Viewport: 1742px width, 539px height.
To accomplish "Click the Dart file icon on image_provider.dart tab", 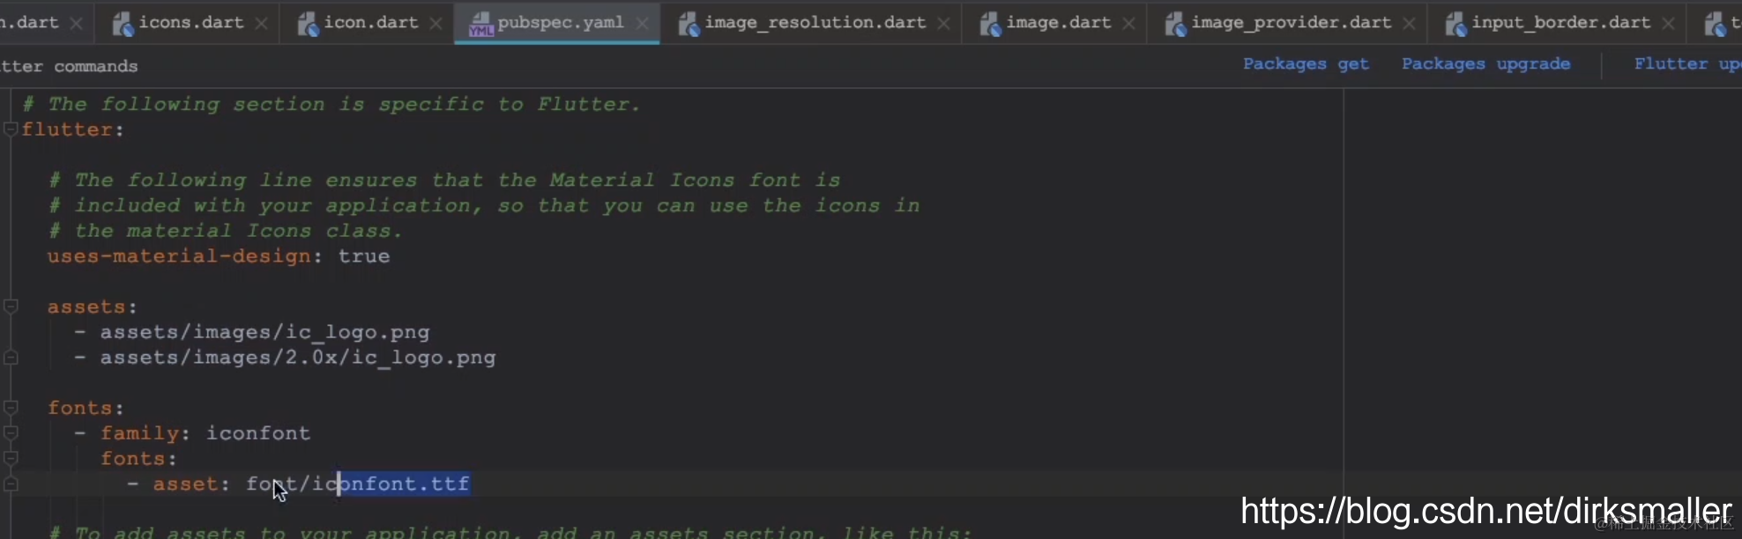I will pos(1175,24).
